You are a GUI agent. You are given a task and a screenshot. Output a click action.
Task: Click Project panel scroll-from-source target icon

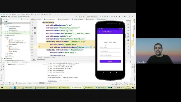[22, 19]
